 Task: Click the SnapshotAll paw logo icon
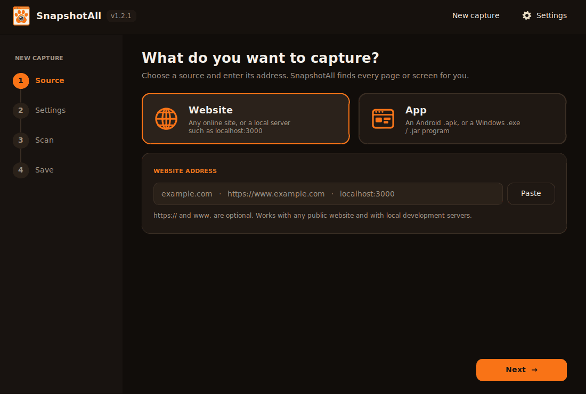click(x=21, y=15)
